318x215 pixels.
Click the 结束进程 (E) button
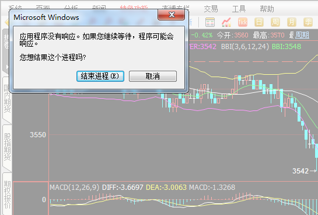[x=100, y=76]
